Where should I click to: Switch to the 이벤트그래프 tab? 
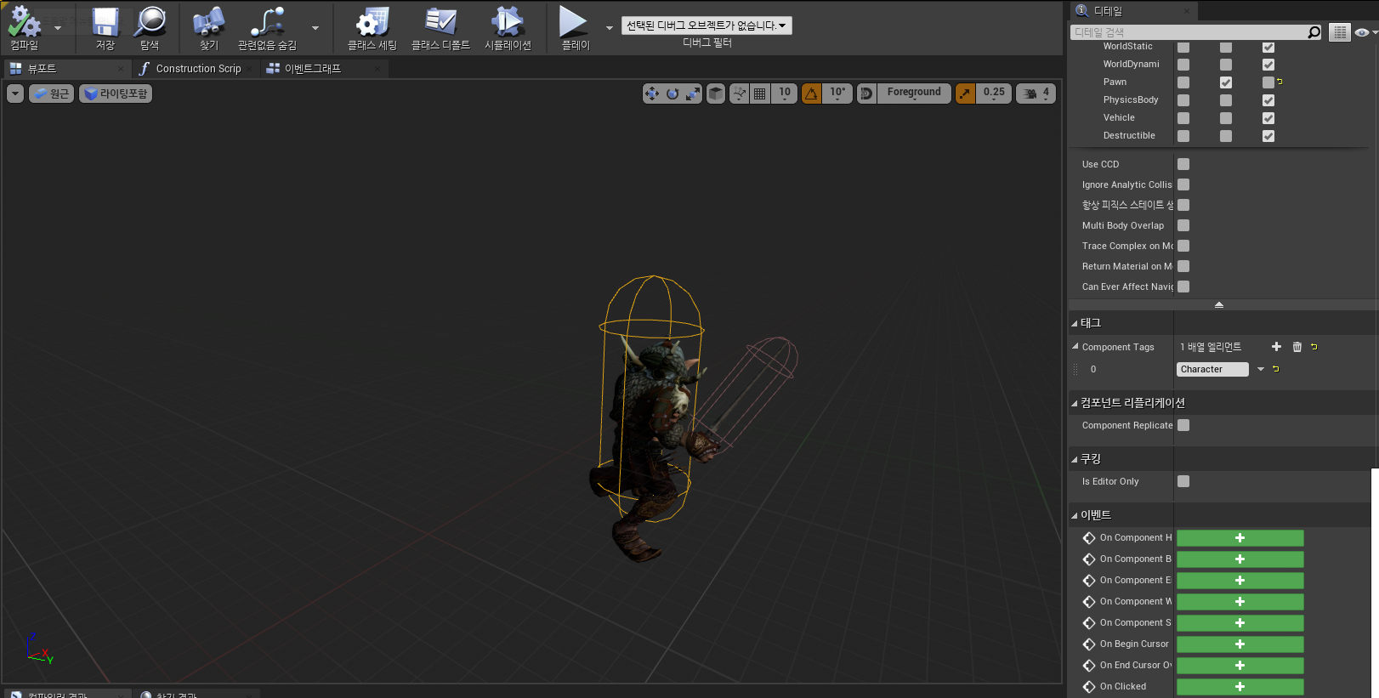tap(324, 68)
